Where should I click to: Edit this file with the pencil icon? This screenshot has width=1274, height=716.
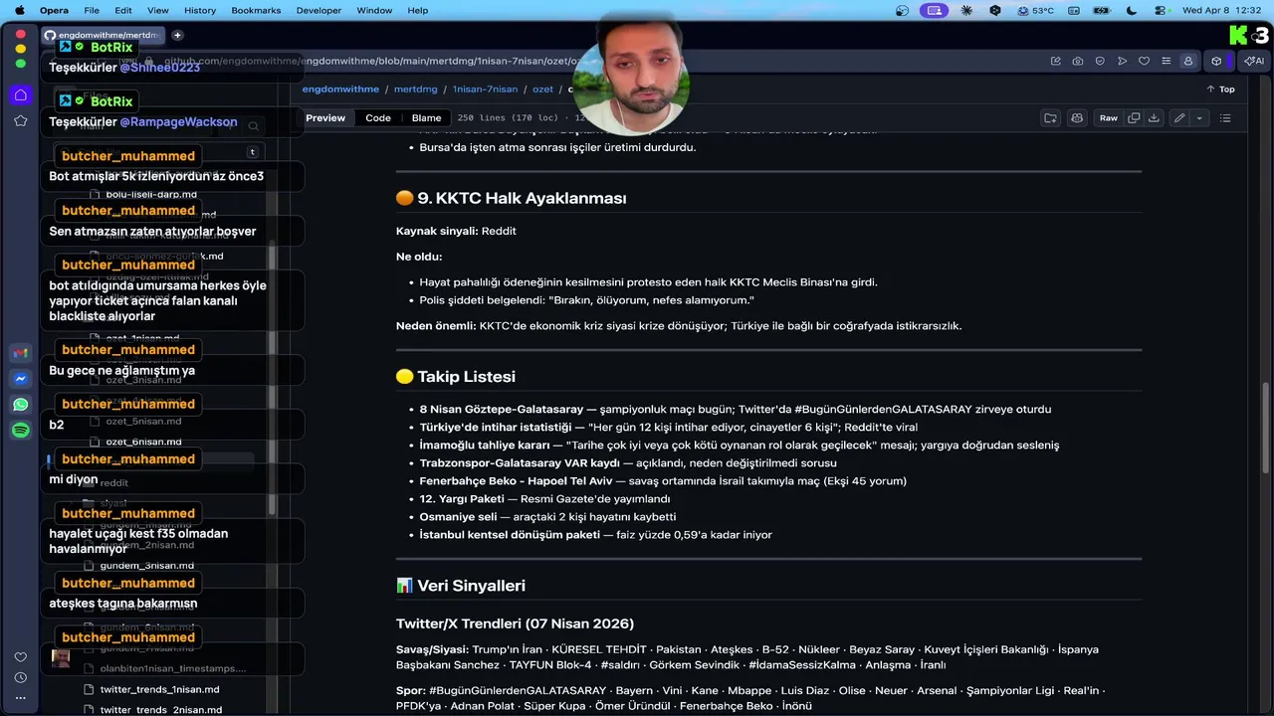1178,117
